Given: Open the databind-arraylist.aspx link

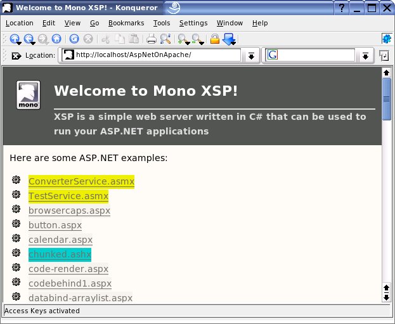Looking at the screenshot, I should (81, 298).
